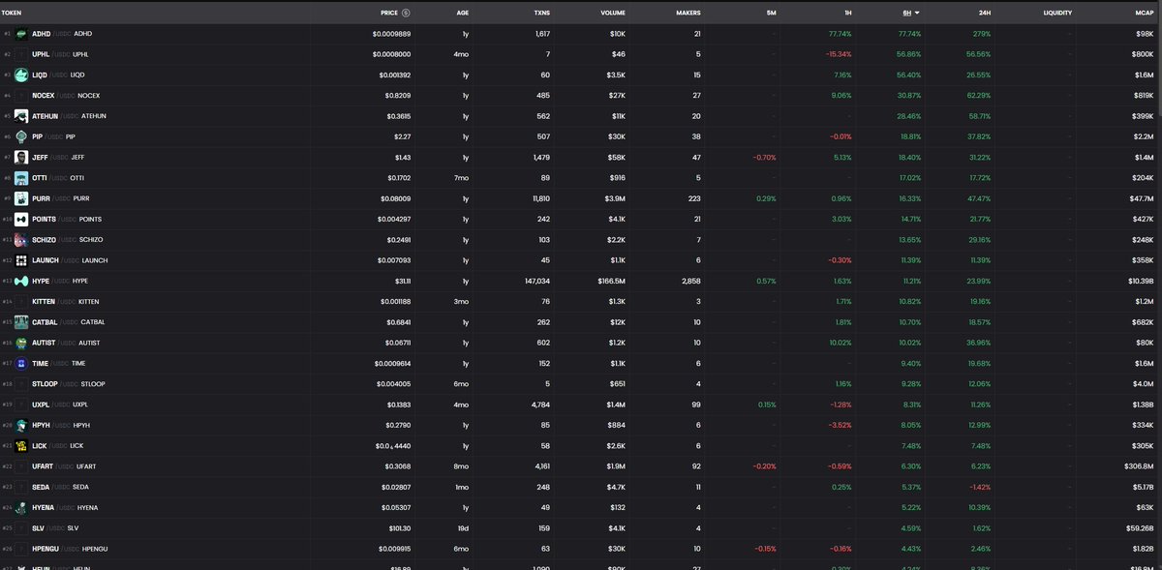Image resolution: width=1162 pixels, height=570 pixels.
Task: Click LIQD 6H change 56.40%
Action: click(907, 75)
